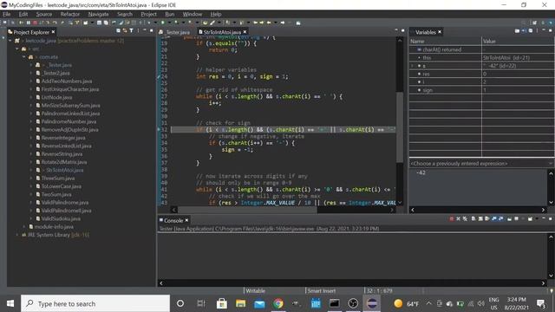This screenshot has width=555, height=312.
Task: Expand variable s in Variables view
Action: (412, 66)
